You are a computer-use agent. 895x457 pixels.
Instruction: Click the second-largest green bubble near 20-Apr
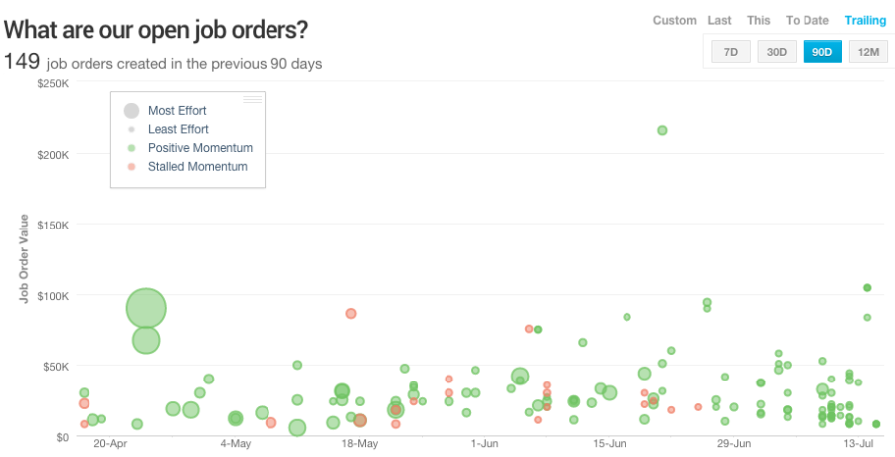tap(146, 341)
